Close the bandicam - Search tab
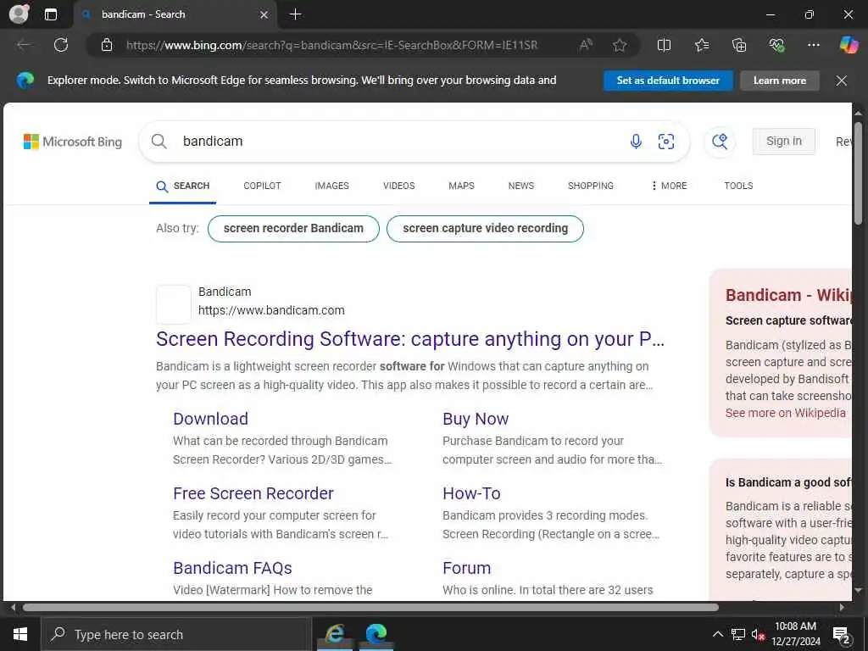Viewport: 868px width, 651px height. [264, 15]
